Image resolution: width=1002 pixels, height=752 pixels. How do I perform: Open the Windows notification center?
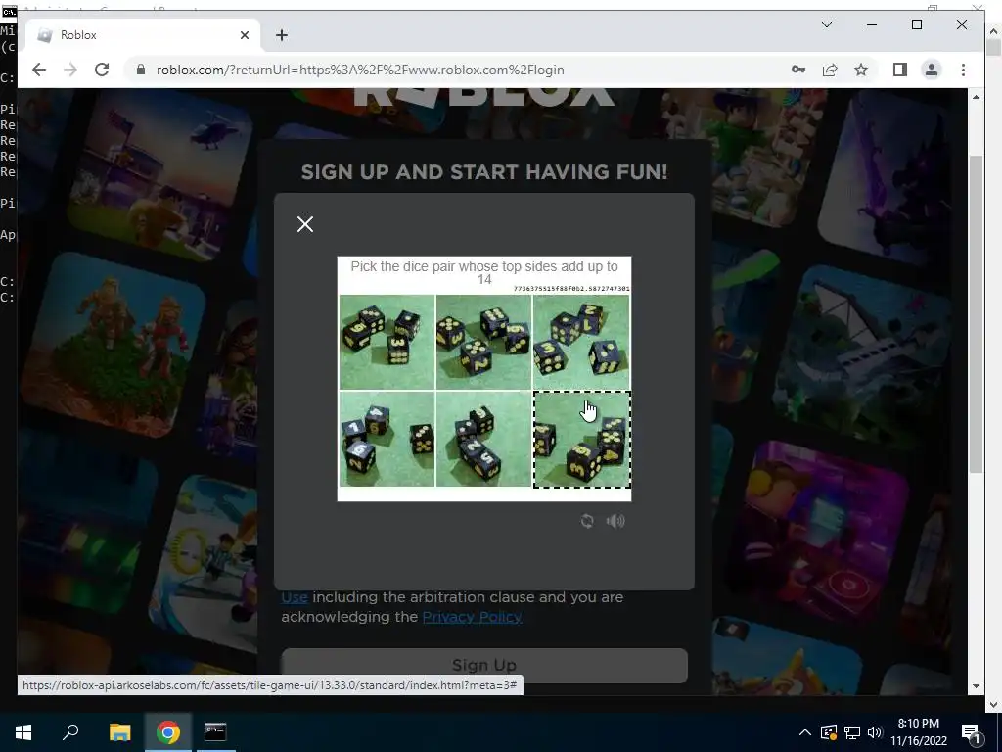click(x=972, y=732)
